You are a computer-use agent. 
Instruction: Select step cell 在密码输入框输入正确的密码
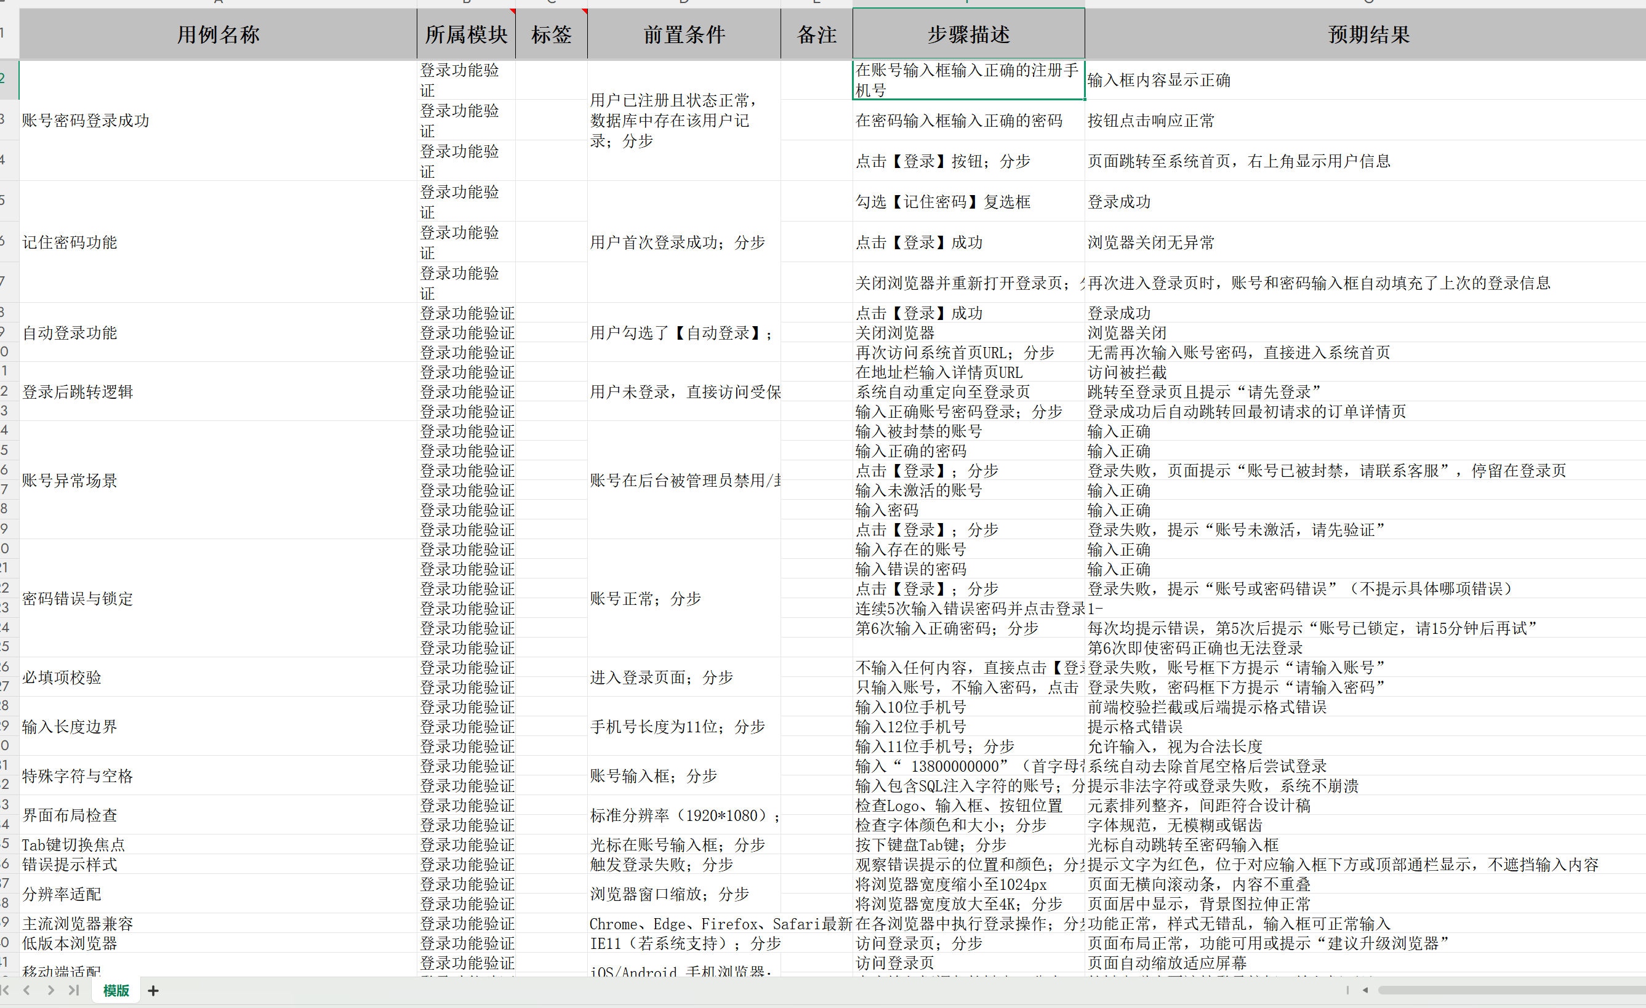[969, 120]
